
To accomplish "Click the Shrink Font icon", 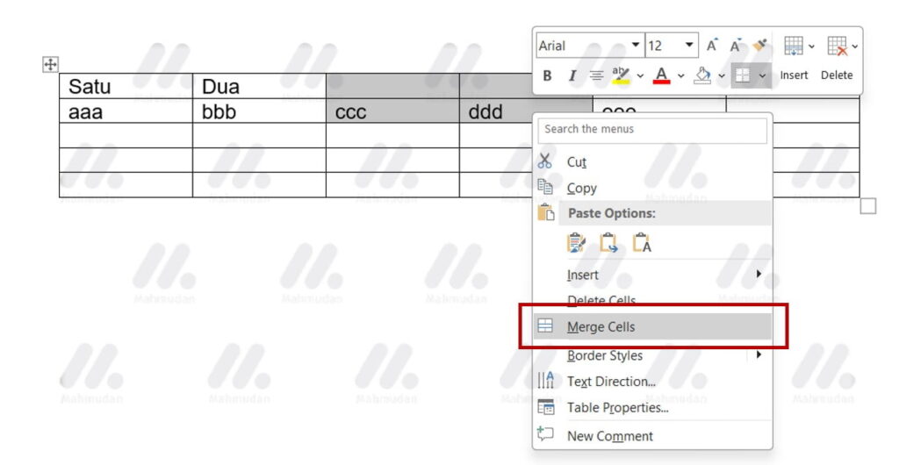I will coord(737,46).
